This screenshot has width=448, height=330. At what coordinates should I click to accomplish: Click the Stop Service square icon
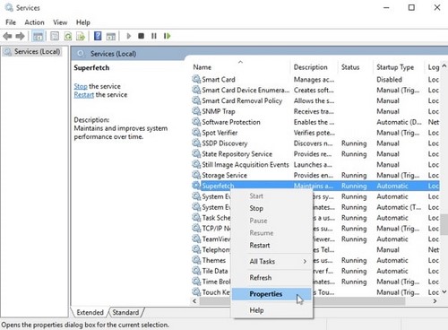tap(141, 36)
